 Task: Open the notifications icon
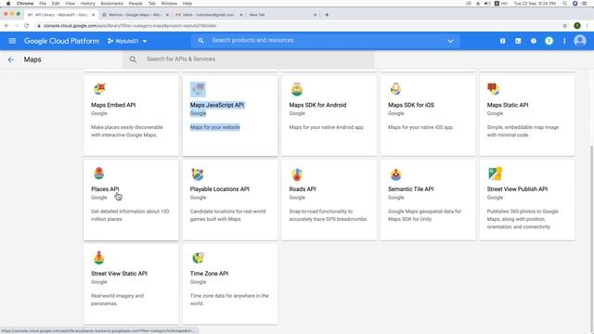(549, 41)
